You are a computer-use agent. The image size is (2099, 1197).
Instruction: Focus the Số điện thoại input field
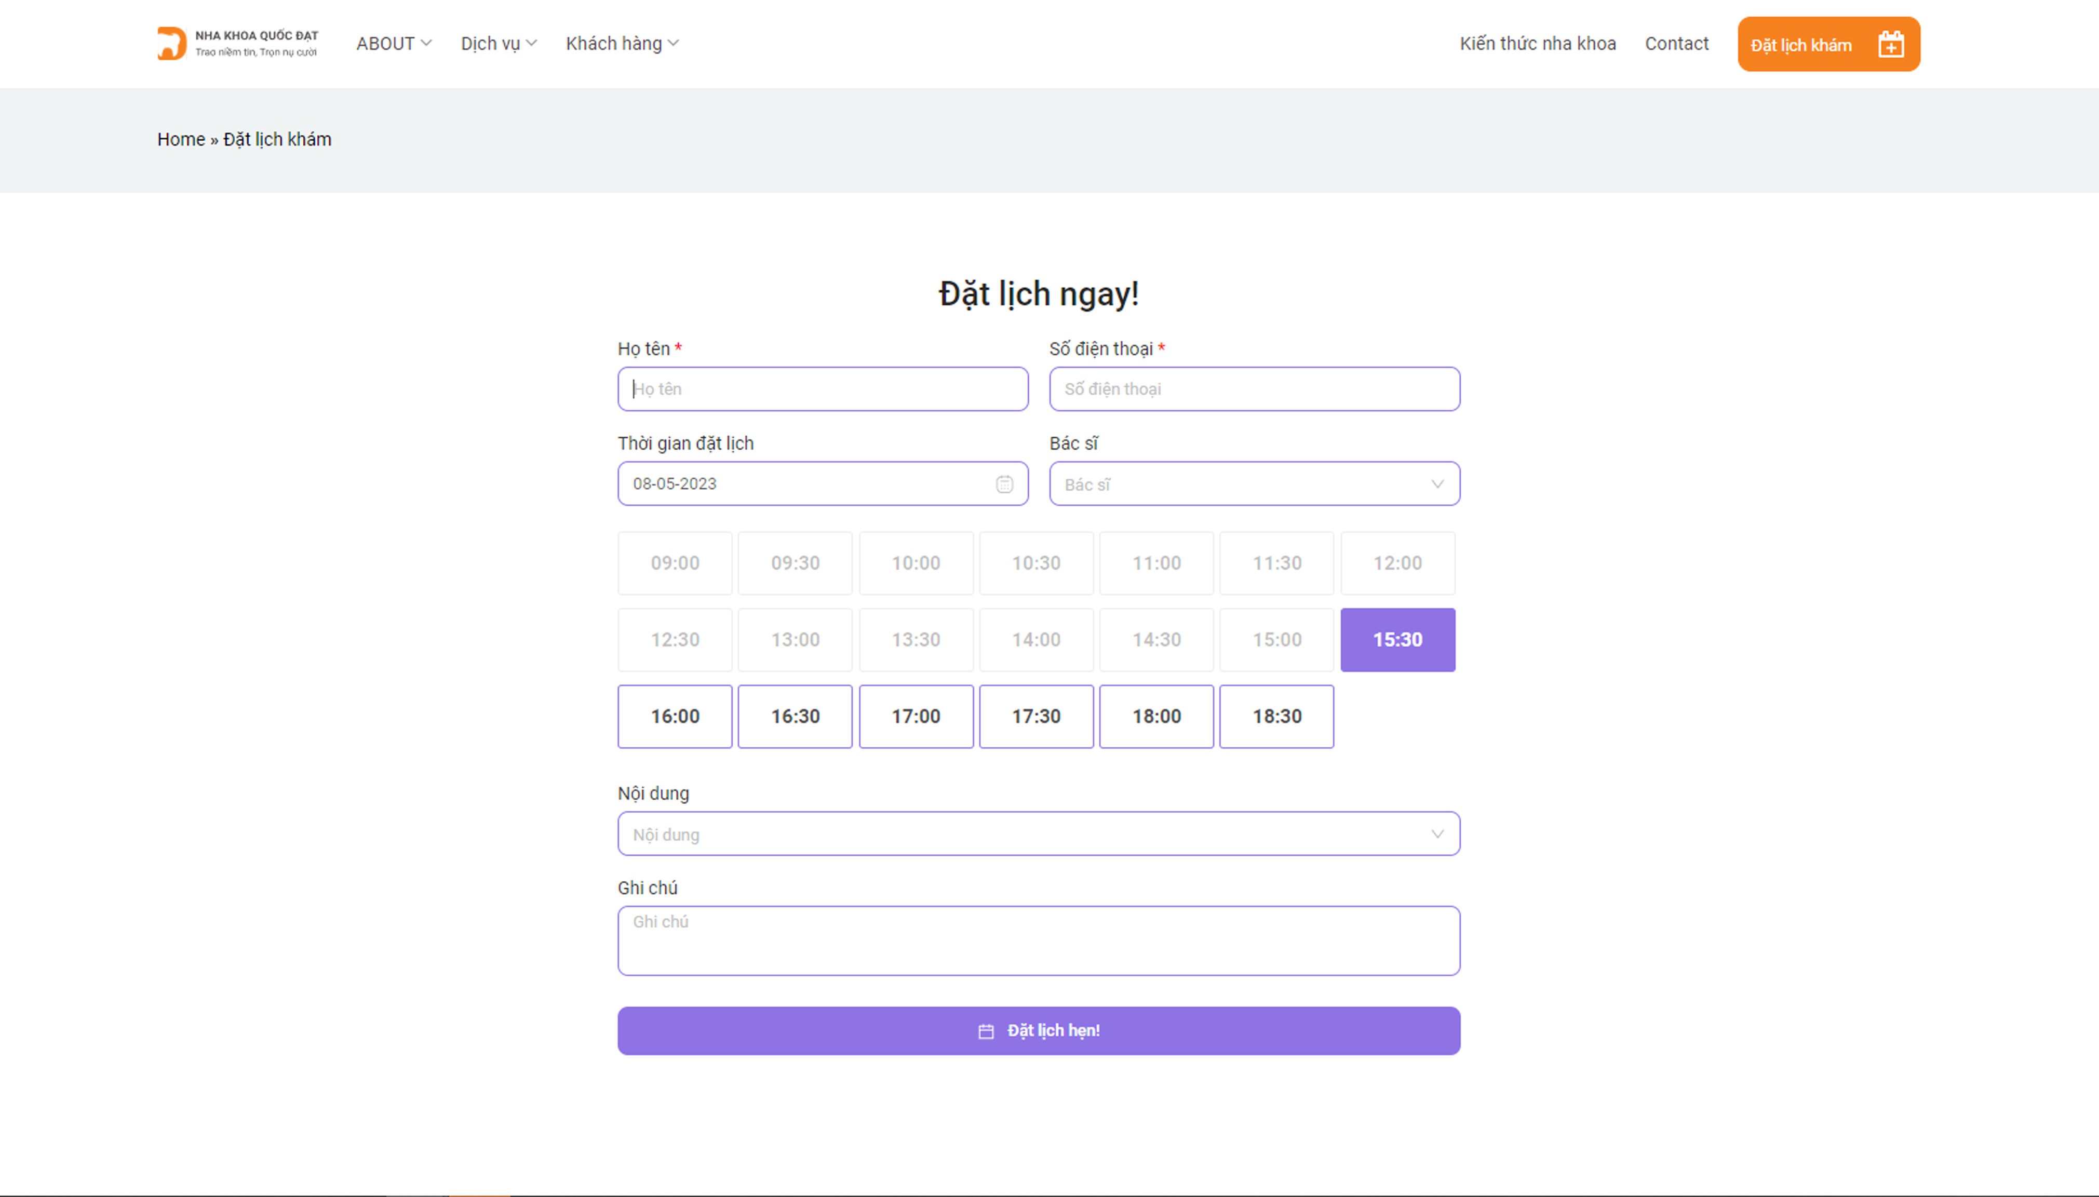tap(1254, 389)
